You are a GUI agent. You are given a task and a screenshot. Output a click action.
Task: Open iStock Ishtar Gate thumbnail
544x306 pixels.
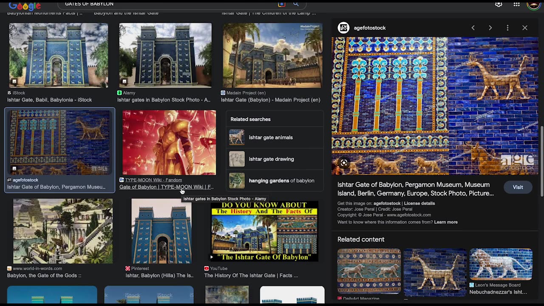pos(59,55)
